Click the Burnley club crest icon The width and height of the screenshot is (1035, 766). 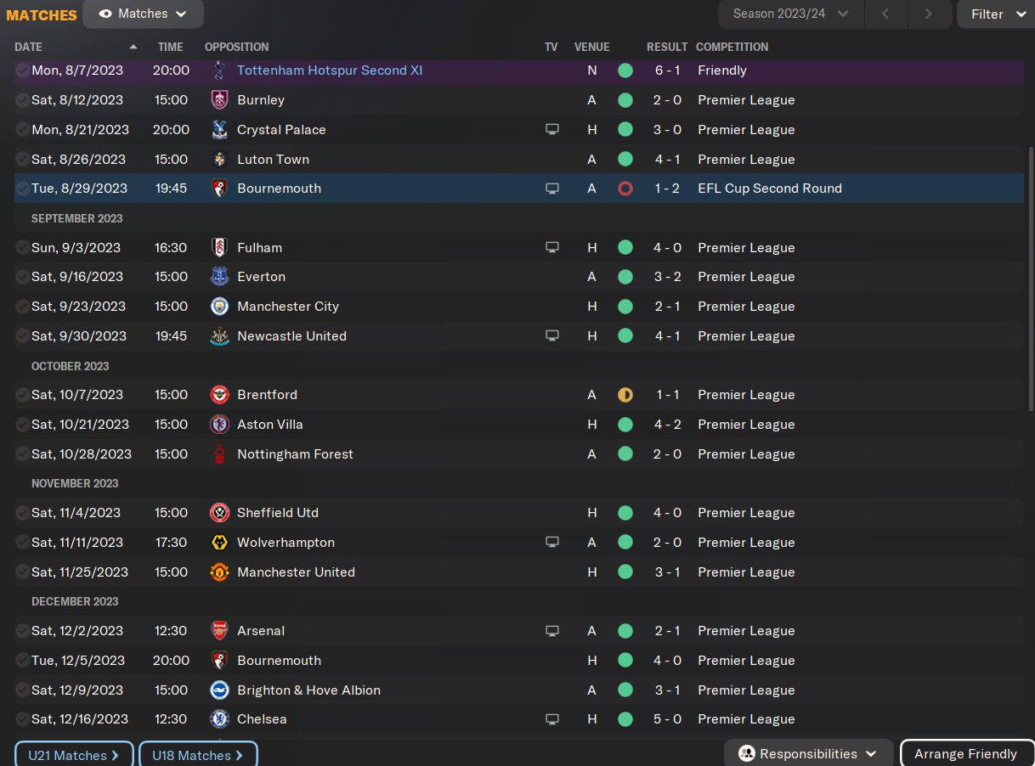pyautogui.click(x=219, y=100)
